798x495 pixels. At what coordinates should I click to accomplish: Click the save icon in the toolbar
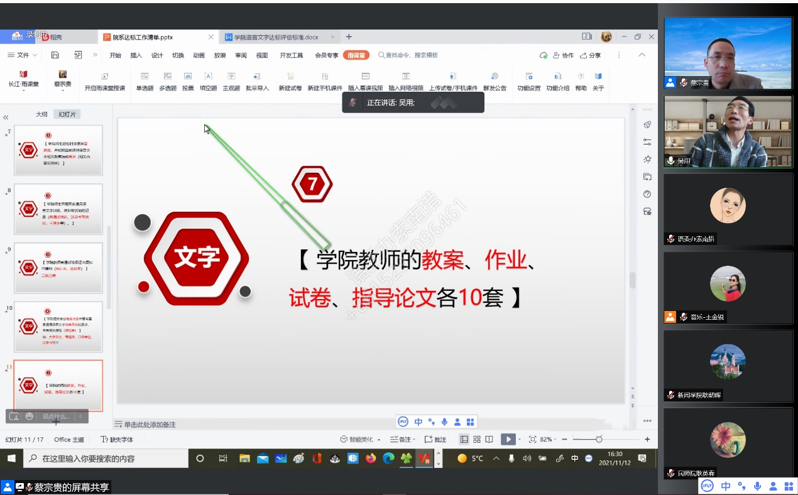pos(55,55)
